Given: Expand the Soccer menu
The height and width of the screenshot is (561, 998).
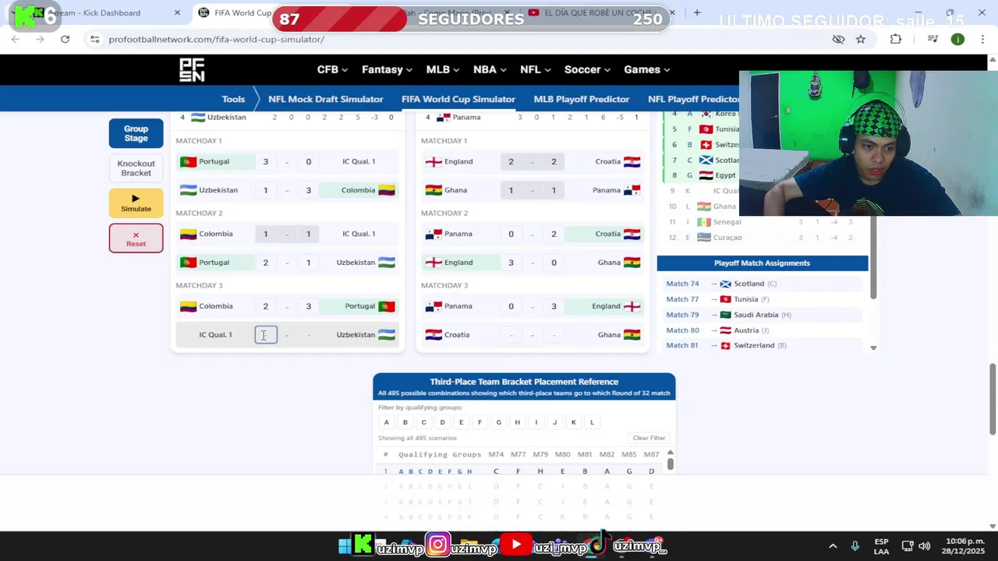Looking at the screenshot, I should pos(588,69).
